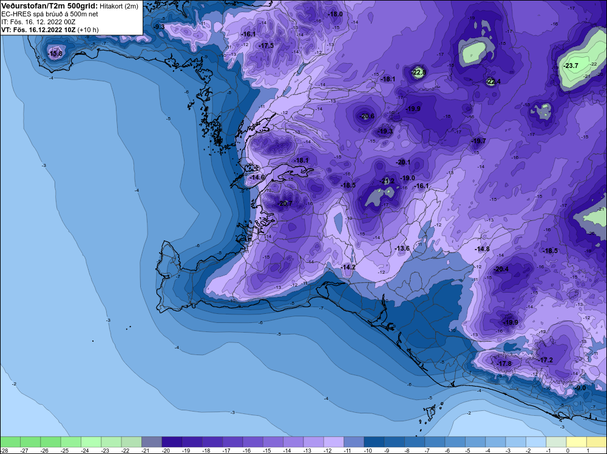Image resolution: width=607 pixels, height=454 pixels.
Task: Click the -19.7 temperature label
Action: click(x=478, y=141)
